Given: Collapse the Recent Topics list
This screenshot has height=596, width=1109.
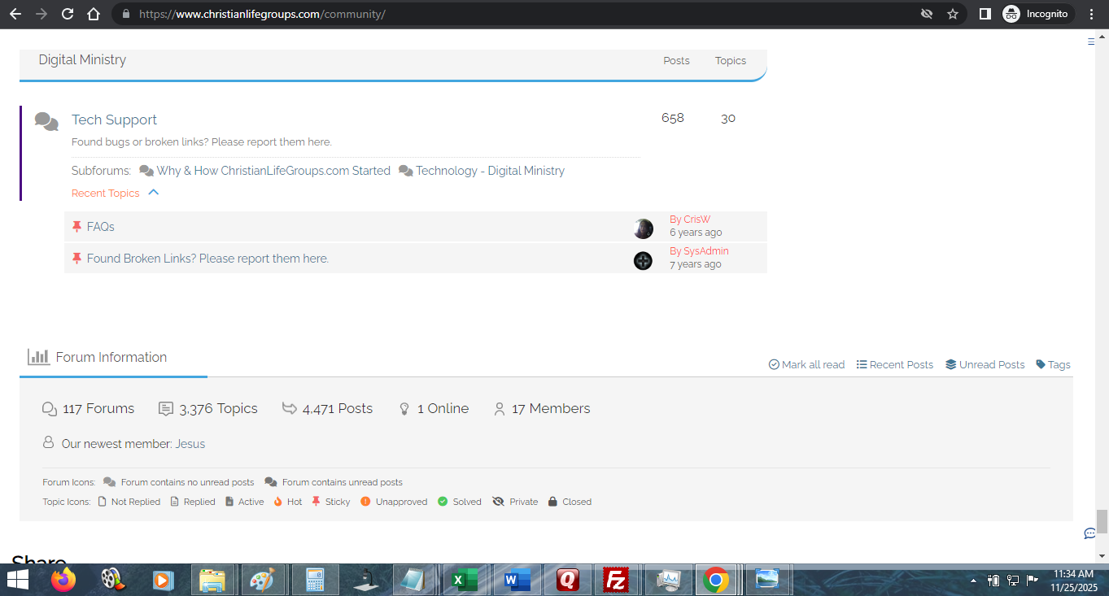Looking at the screenshot, I should [153, 193].
